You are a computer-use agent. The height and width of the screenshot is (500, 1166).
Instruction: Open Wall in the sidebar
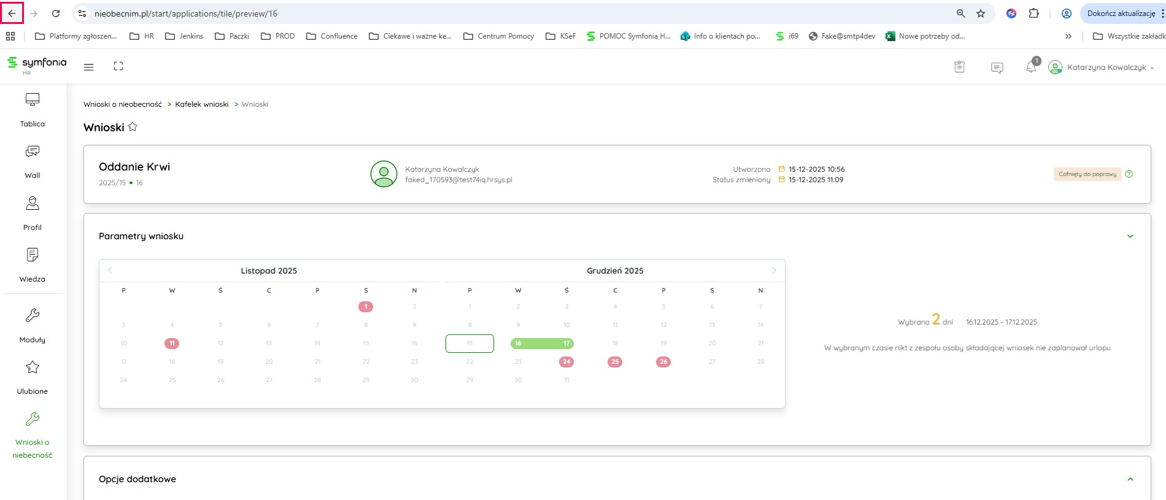[33, 161]
